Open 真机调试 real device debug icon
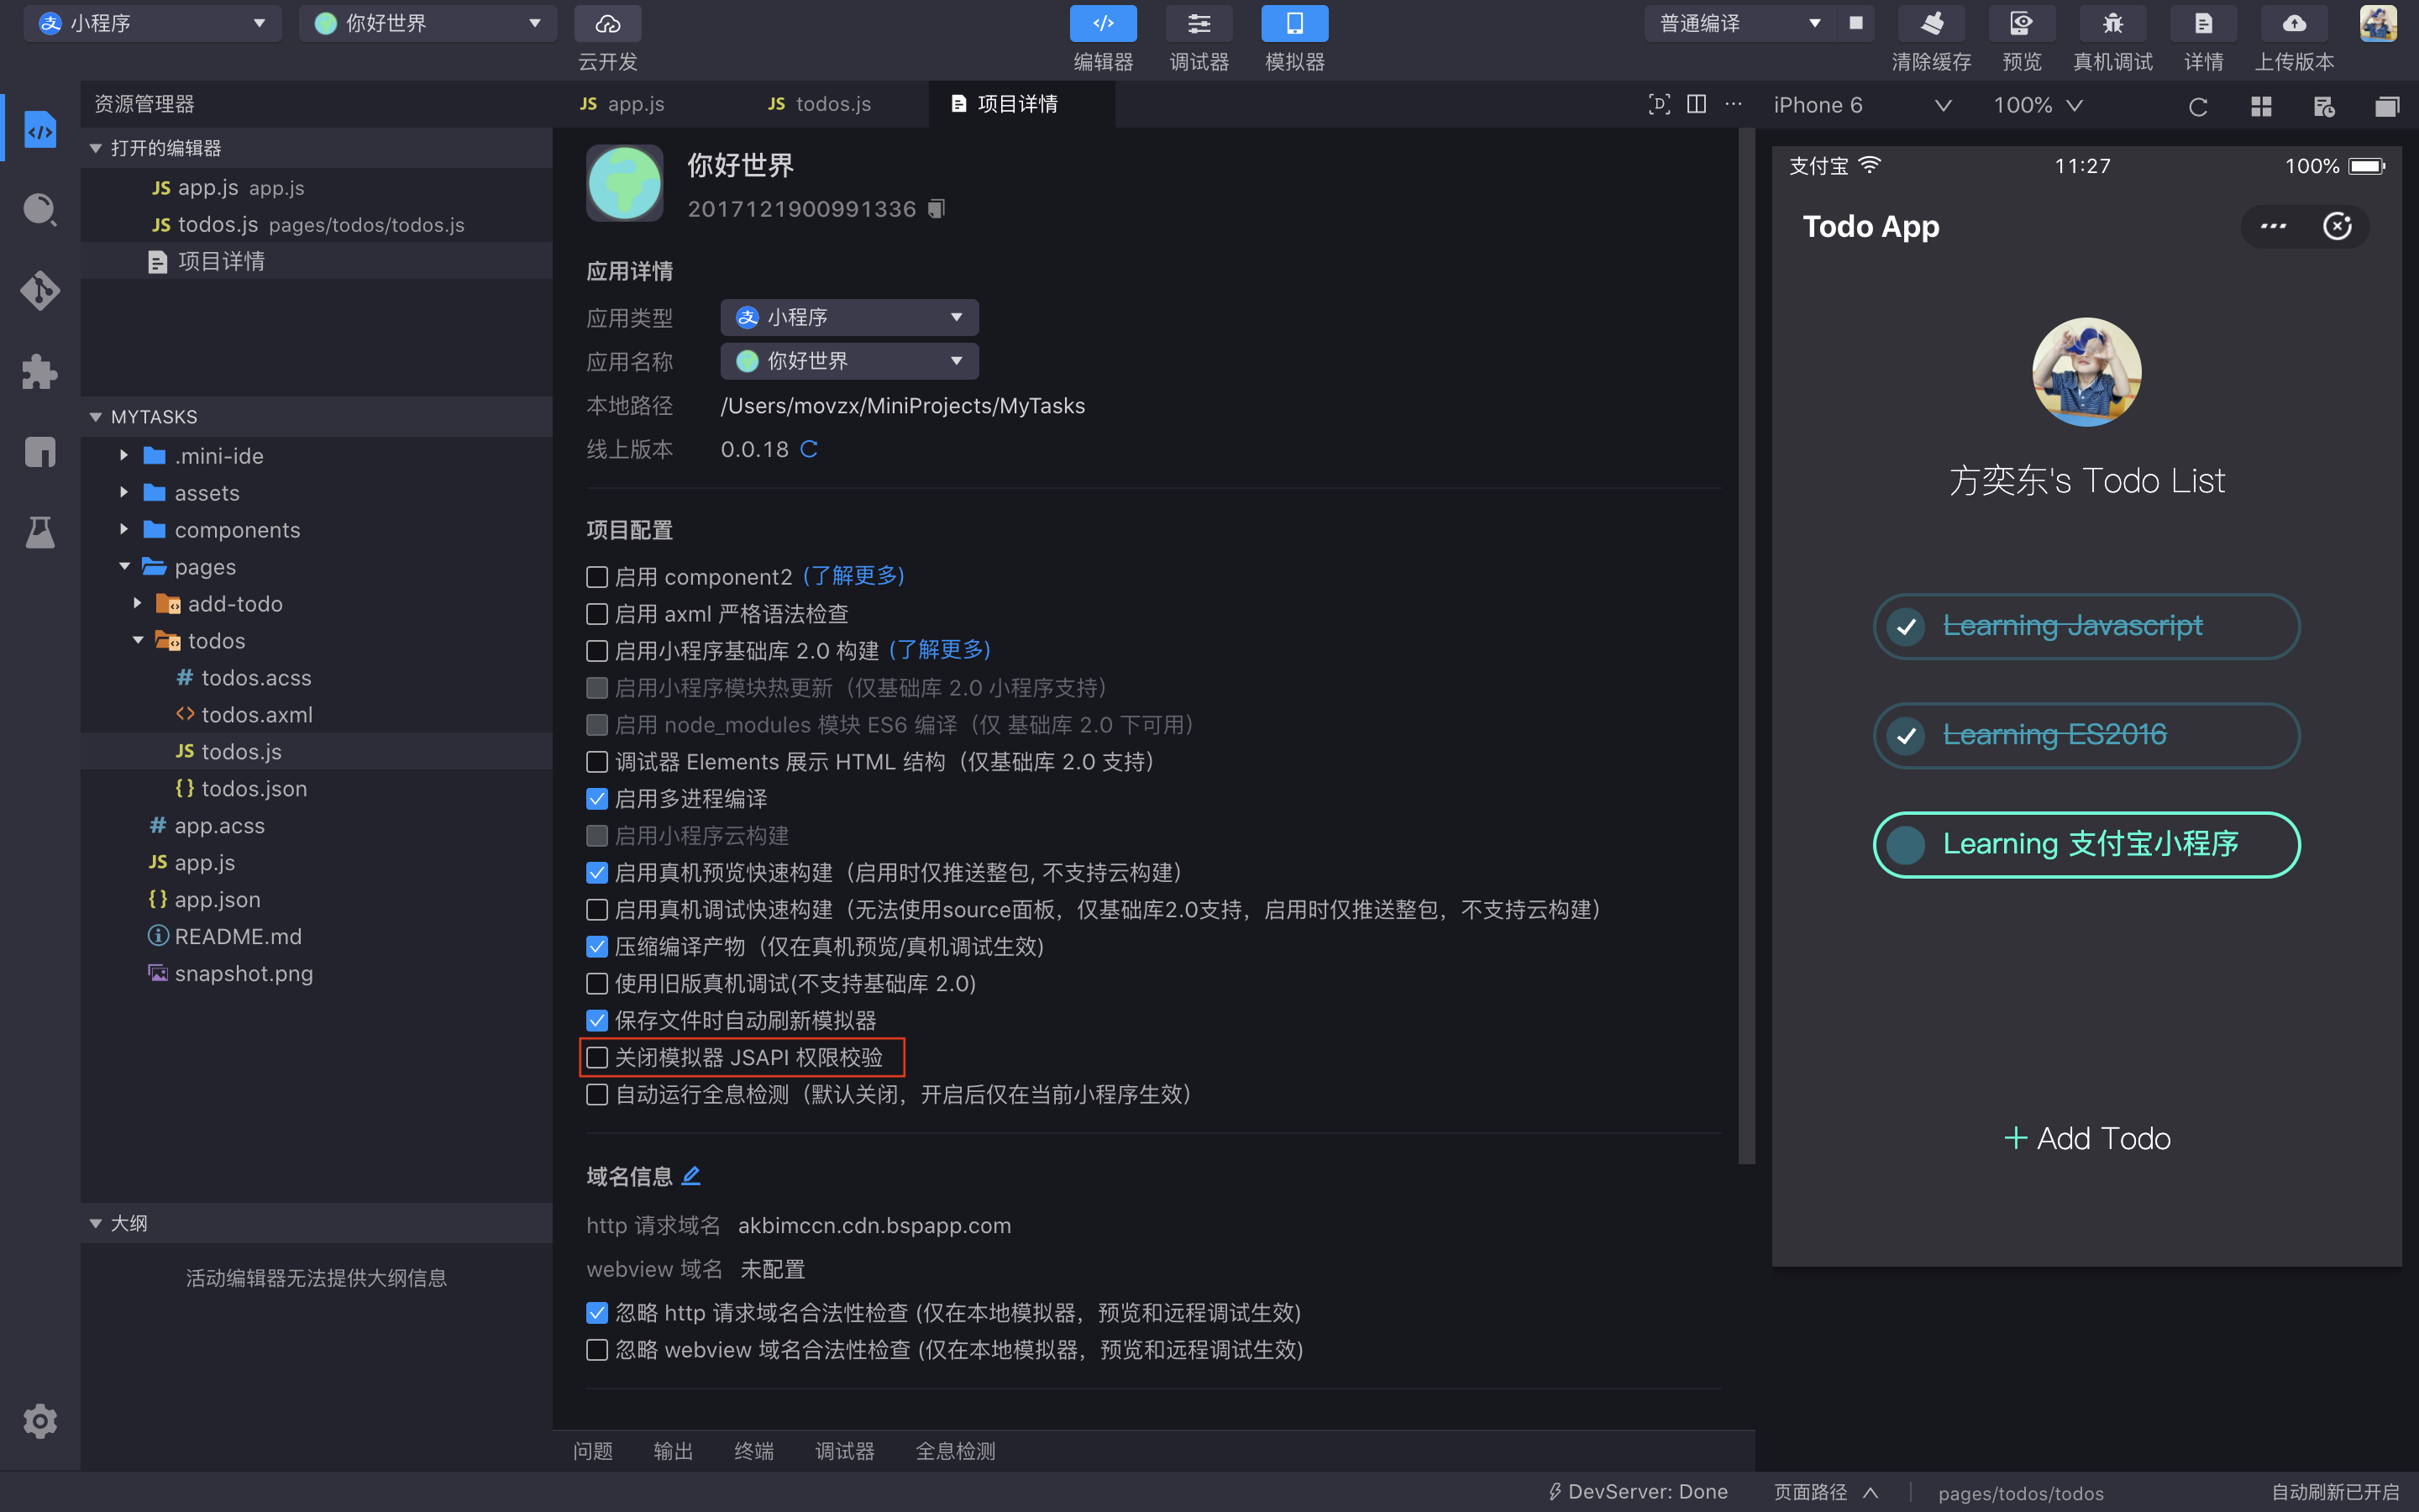The image size is (2419, 1512). (x=2112, y=23)
